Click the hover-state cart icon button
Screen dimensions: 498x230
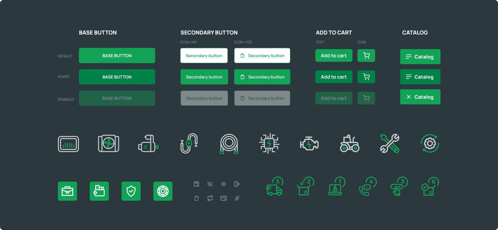pyautogui.click(x=366, y=77)
